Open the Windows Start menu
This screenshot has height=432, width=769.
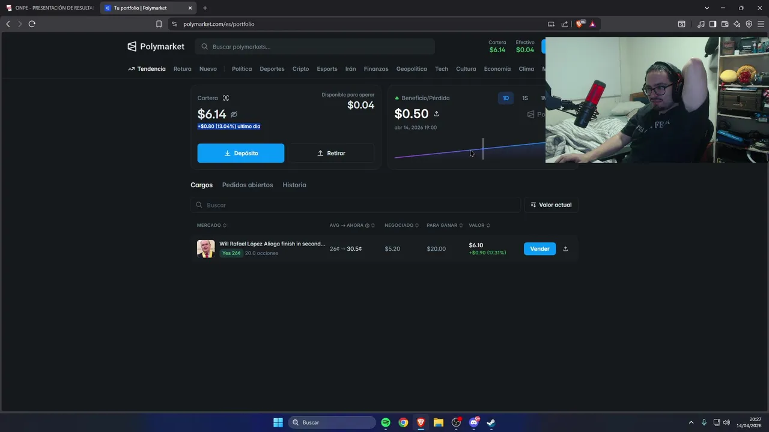(x=278, y=422)
